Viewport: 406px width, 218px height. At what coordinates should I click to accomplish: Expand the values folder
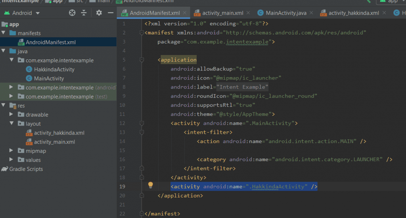click(12, 160)
